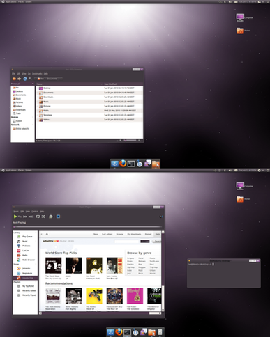Image resolution: width=270 pixels, height=337 pixels.
Task: Toggle repeat in the music player toolbar
Action: 38,217
